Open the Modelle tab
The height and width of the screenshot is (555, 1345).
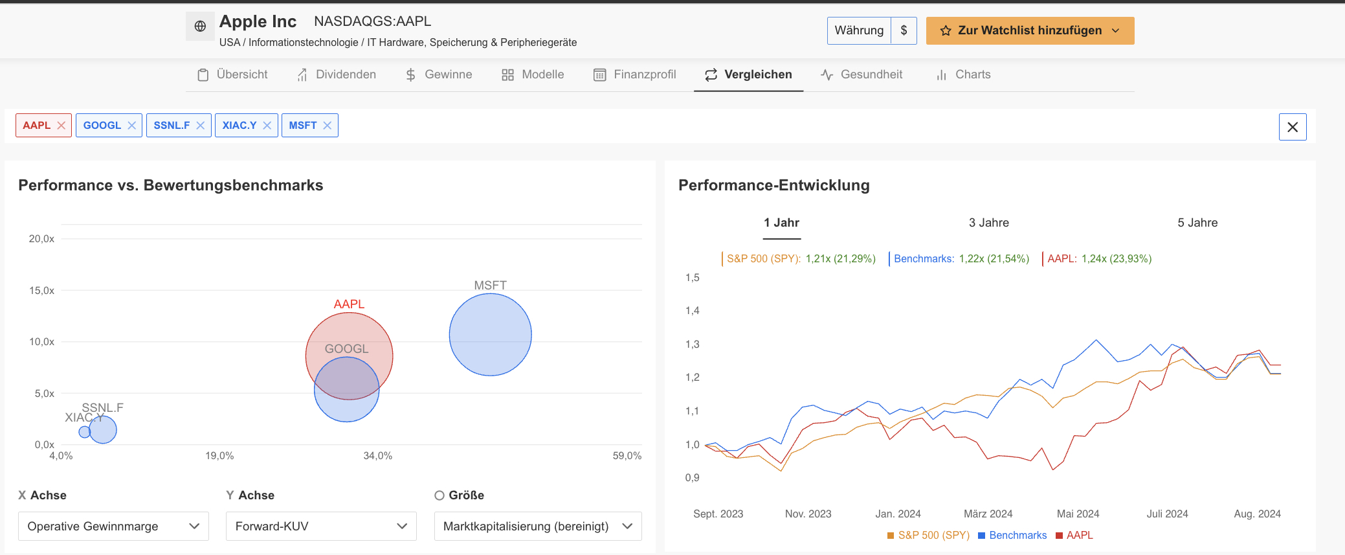click(533, 74)
